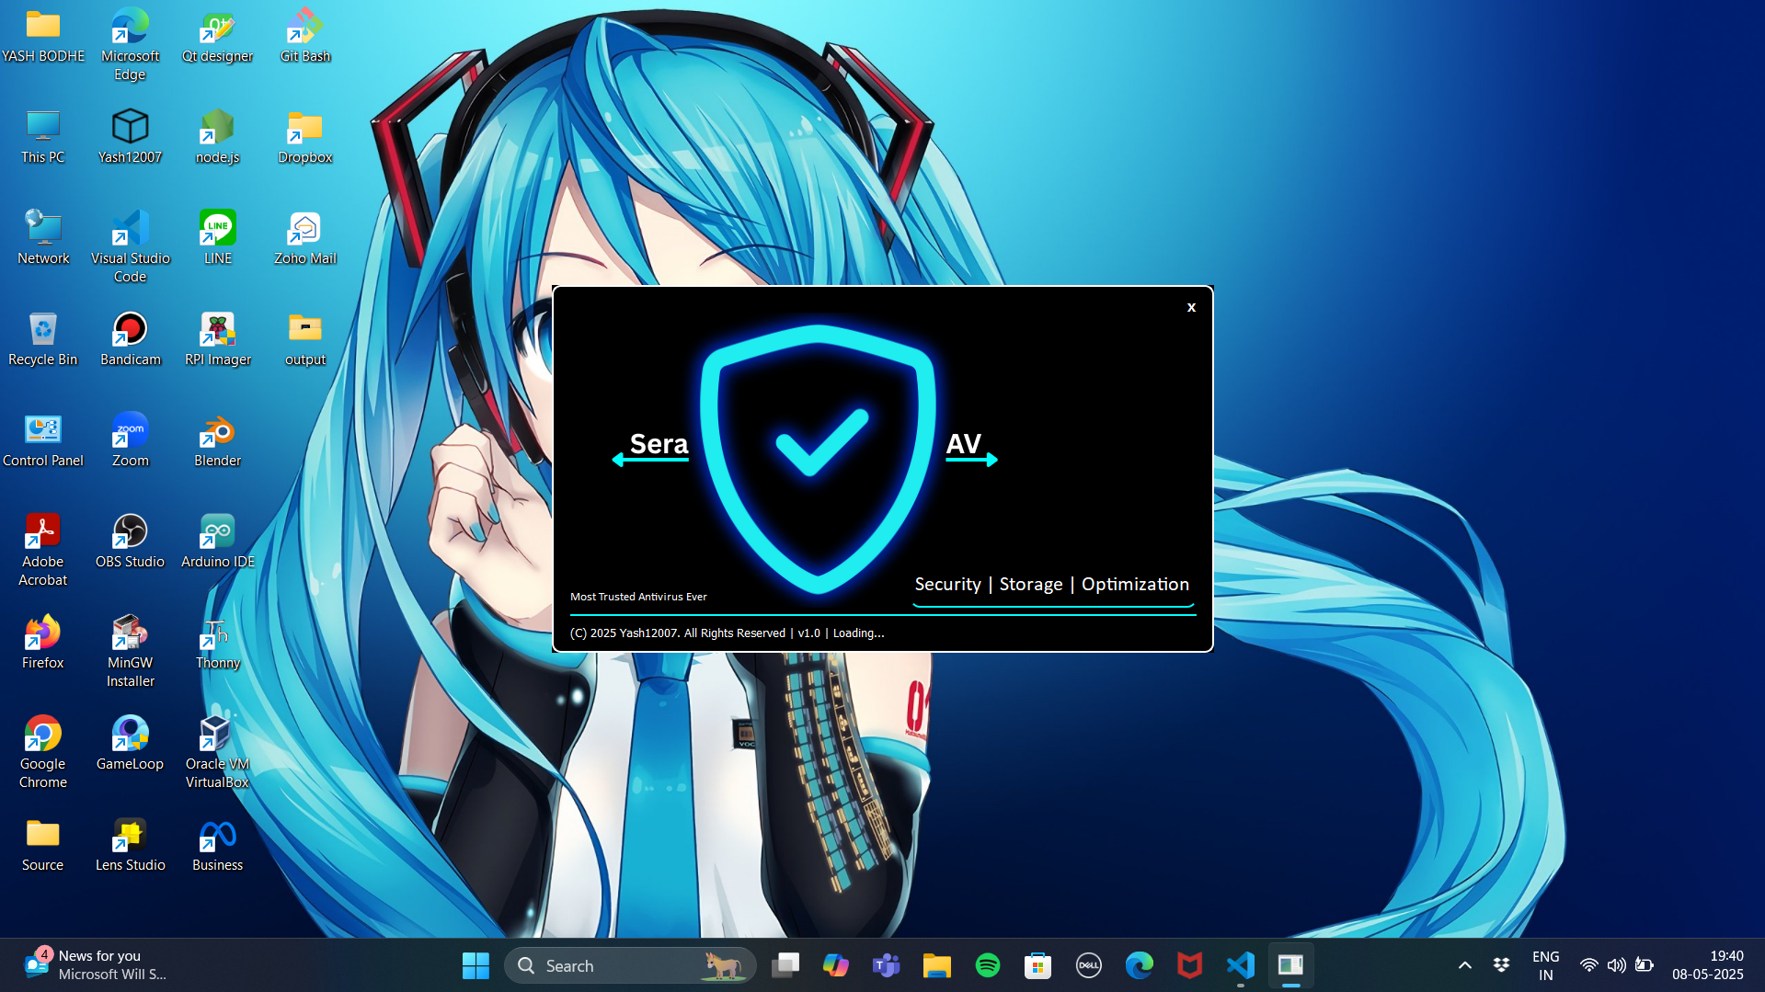Select the Source folder icon

(42, 846)
